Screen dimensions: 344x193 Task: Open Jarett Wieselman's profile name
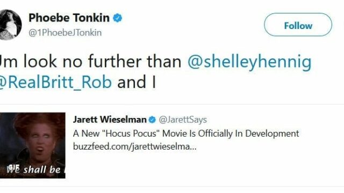pyautogui.click(x=110, y=120)
